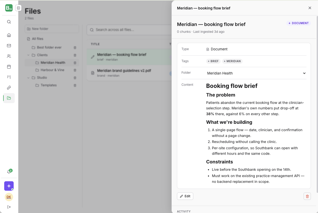Click the 0 chunks last ingested text
Screen dimensions: 318x213
201,32
